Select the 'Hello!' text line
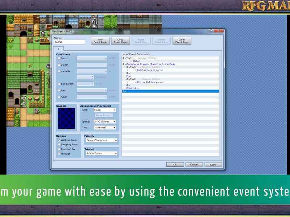 tap(171, 61)
